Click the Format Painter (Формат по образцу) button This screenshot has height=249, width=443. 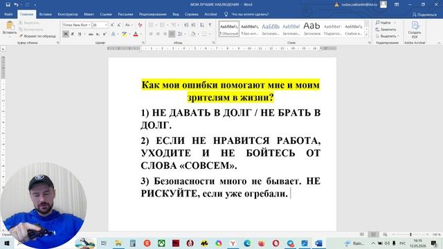click(x=37, y=36)
